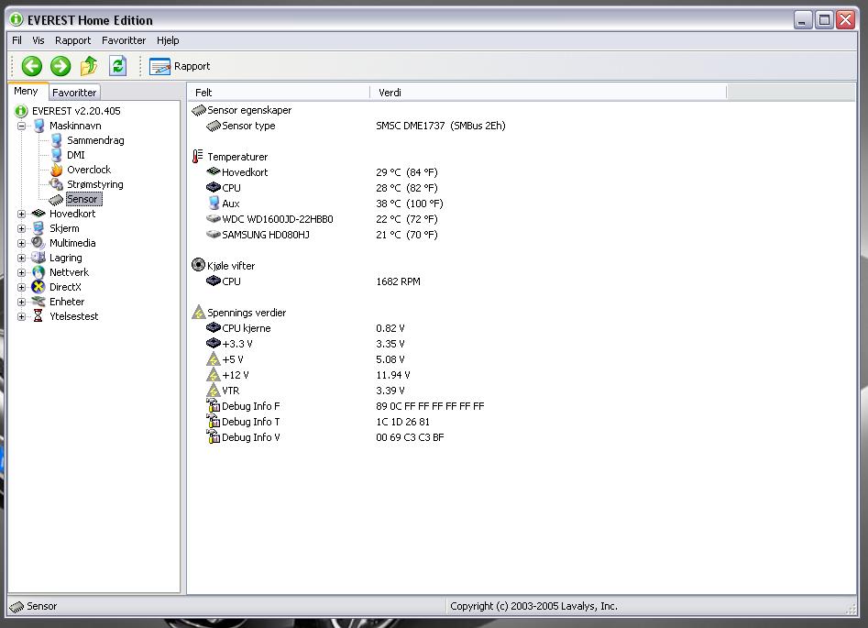This screenshot has width=868, height=628.
Task: Click the DirectX icon in tree
Action: [x=38, y=287]
